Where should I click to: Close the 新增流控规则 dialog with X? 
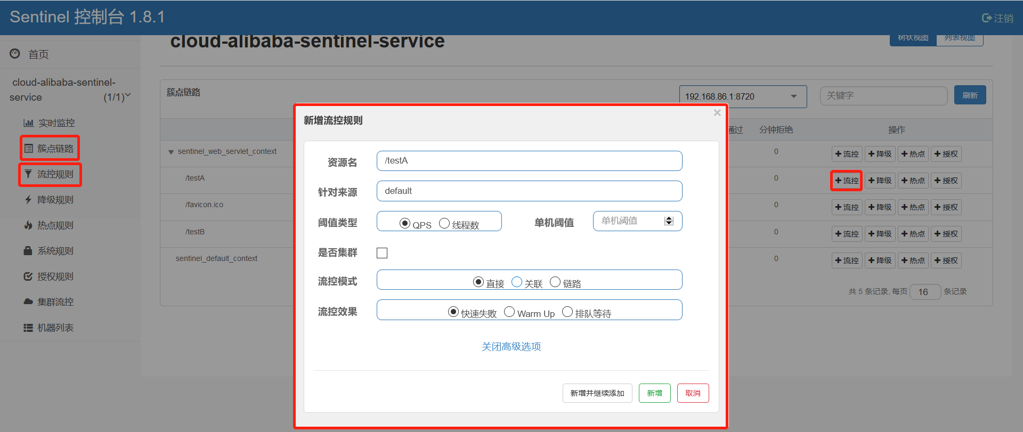tap(717, 113)
